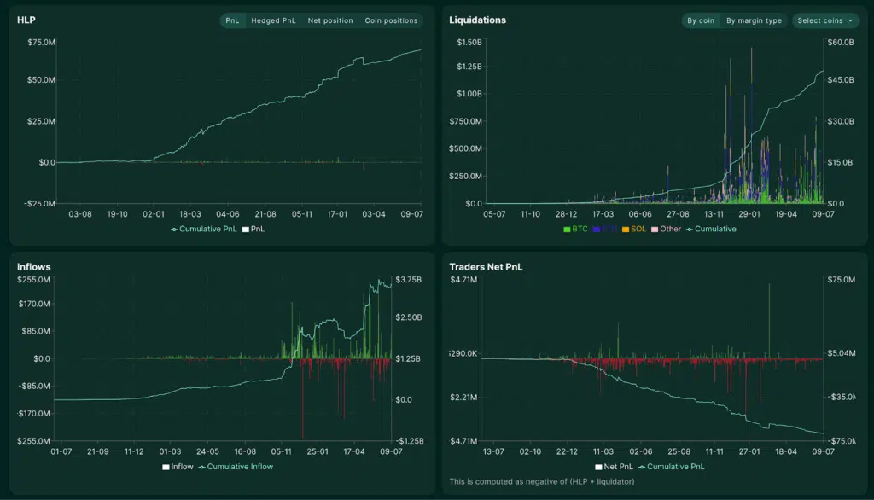This screenshot has width=874, height=500.
Task: View liquidations By margin type
Action: tap(754, 20)
